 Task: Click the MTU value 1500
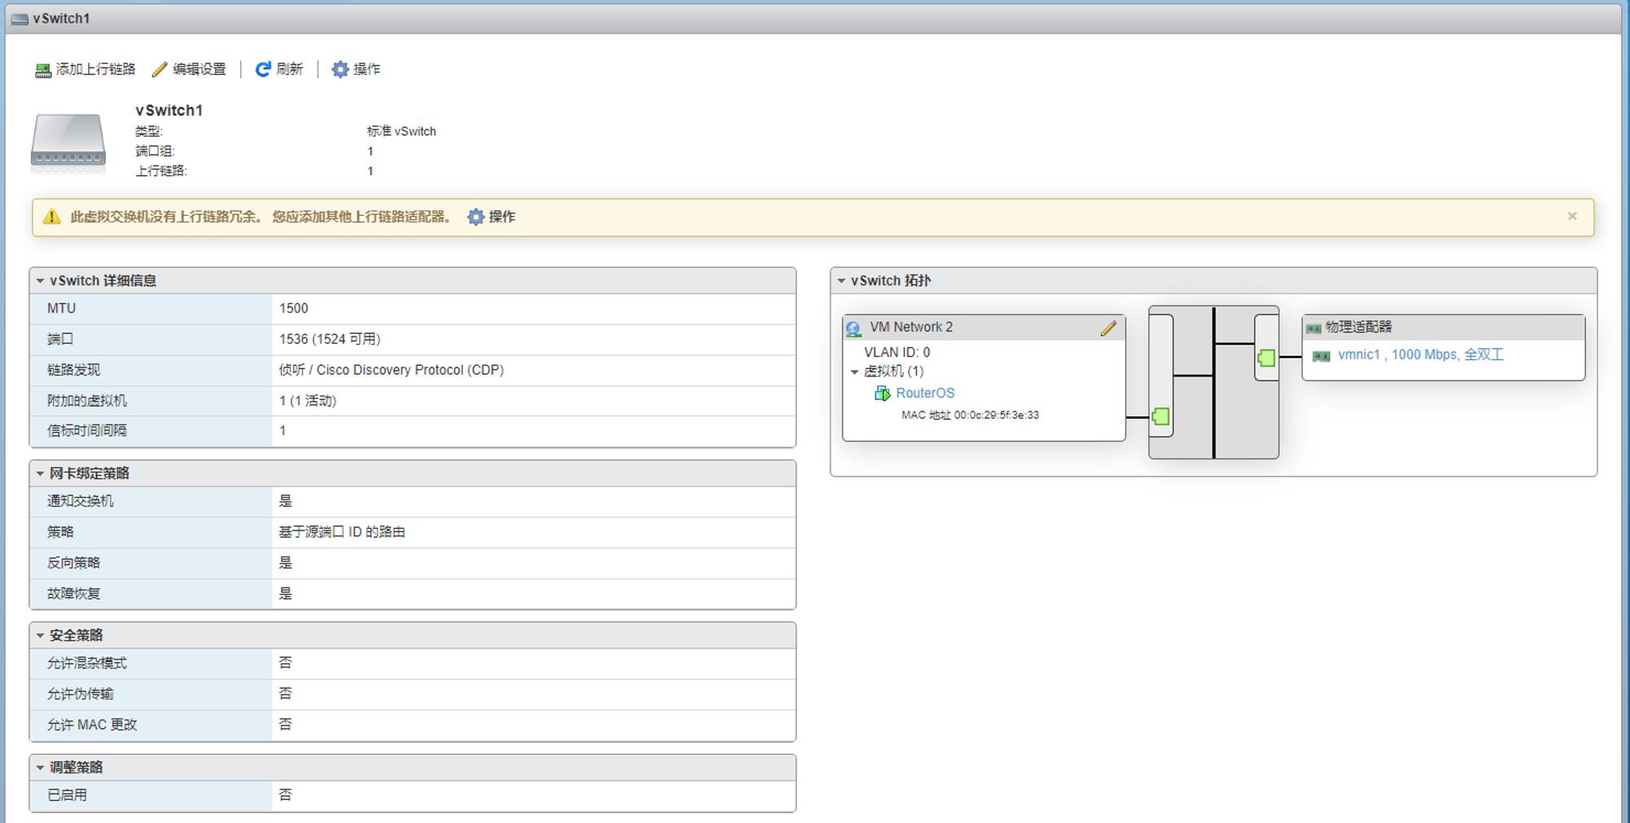tap(293, 308)
